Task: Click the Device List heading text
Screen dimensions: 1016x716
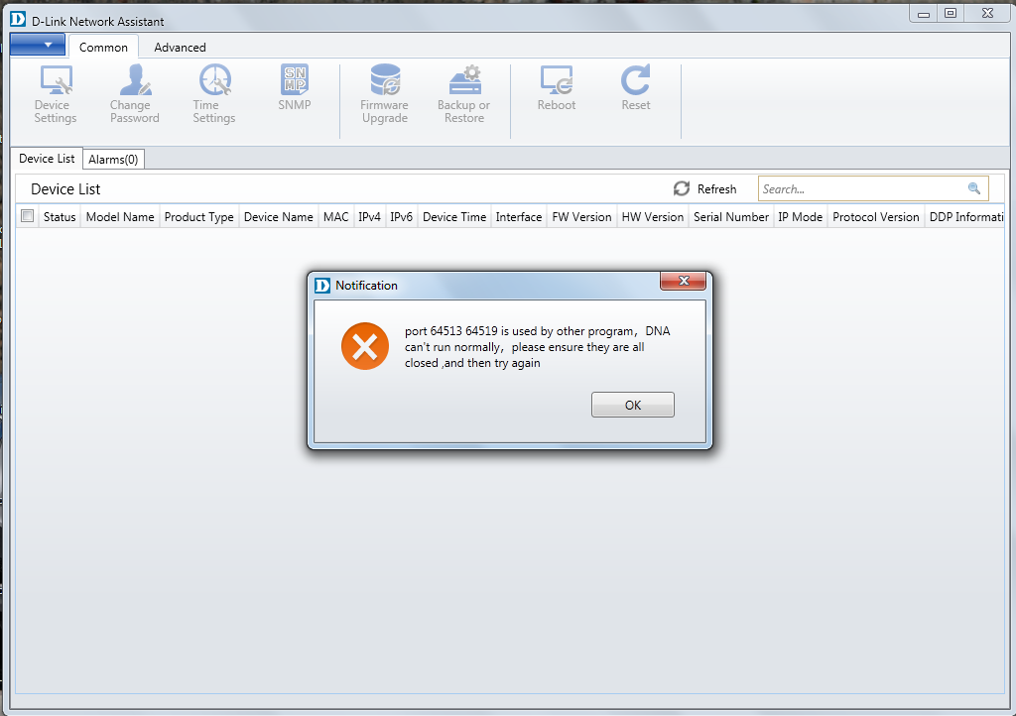Action: 65,189
